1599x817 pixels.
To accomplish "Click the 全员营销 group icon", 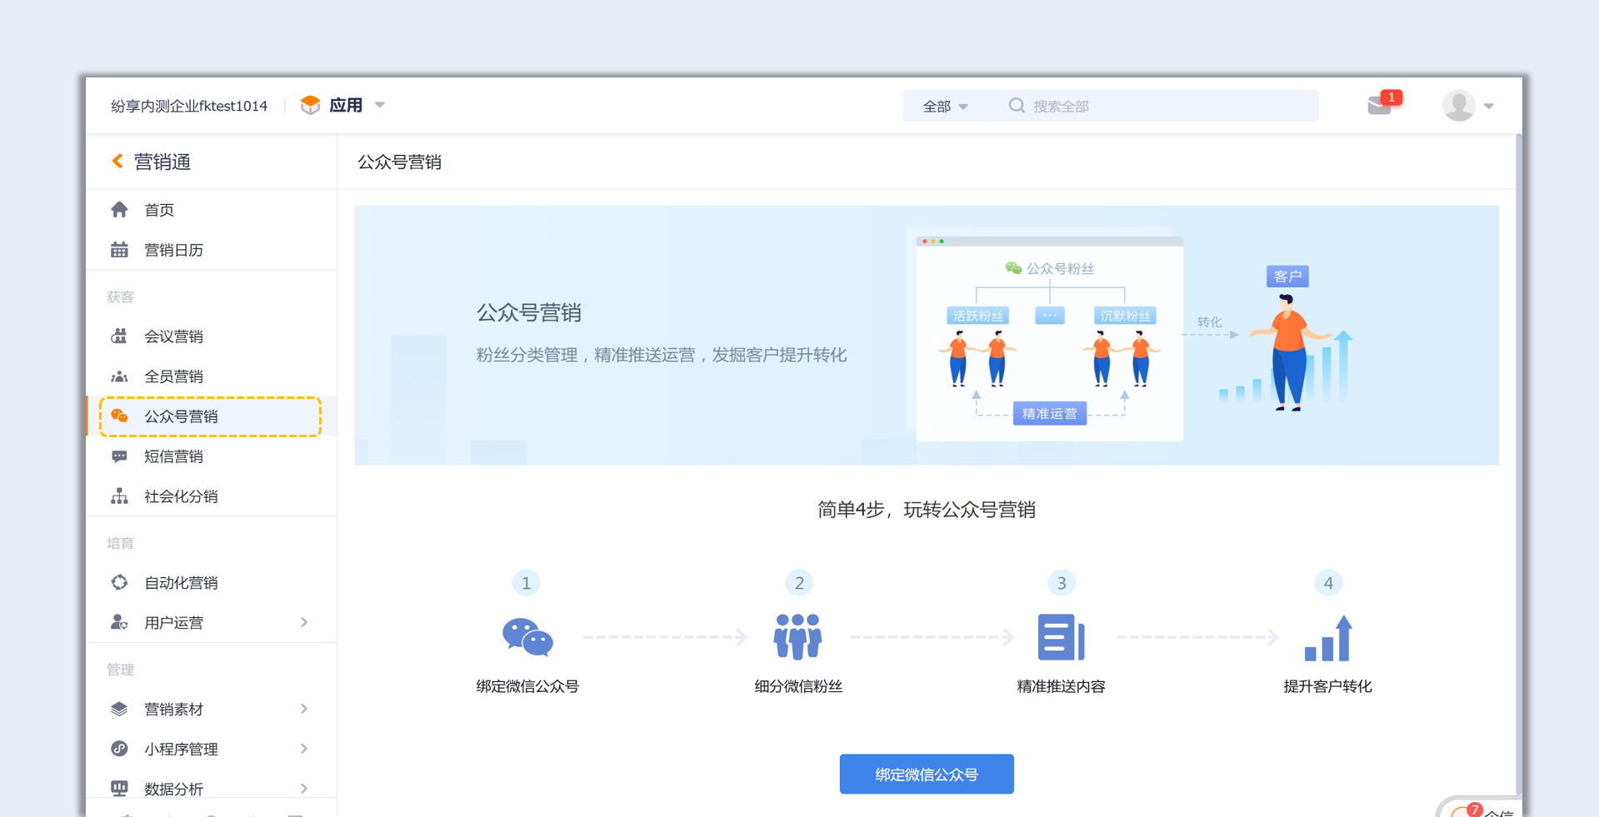I will pos(119,376).
